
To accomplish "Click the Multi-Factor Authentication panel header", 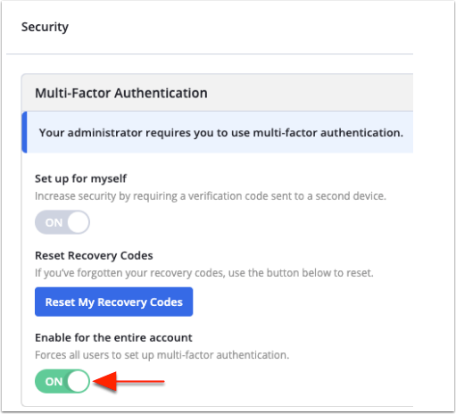I will 217,93.
